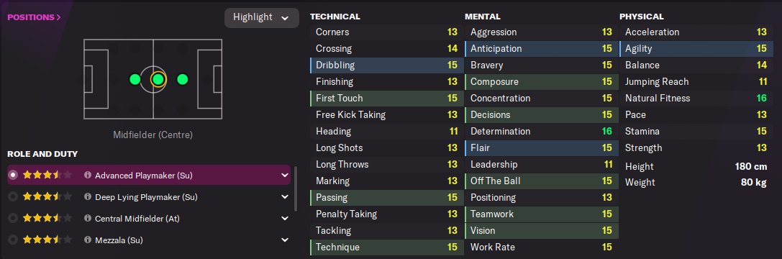Click the role list scrollbar
Image resolution: width=782 pixels, height=259 pixels.
(296, 188)
